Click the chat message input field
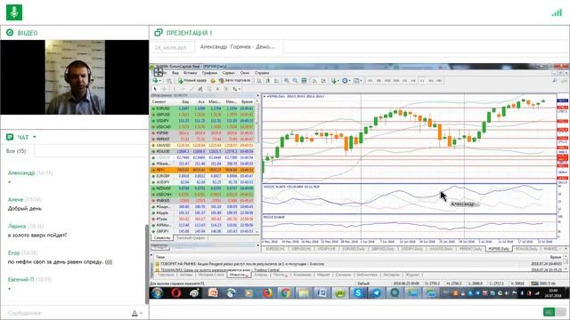Viewport: 570px width, 320px height. tap(65, 313)
